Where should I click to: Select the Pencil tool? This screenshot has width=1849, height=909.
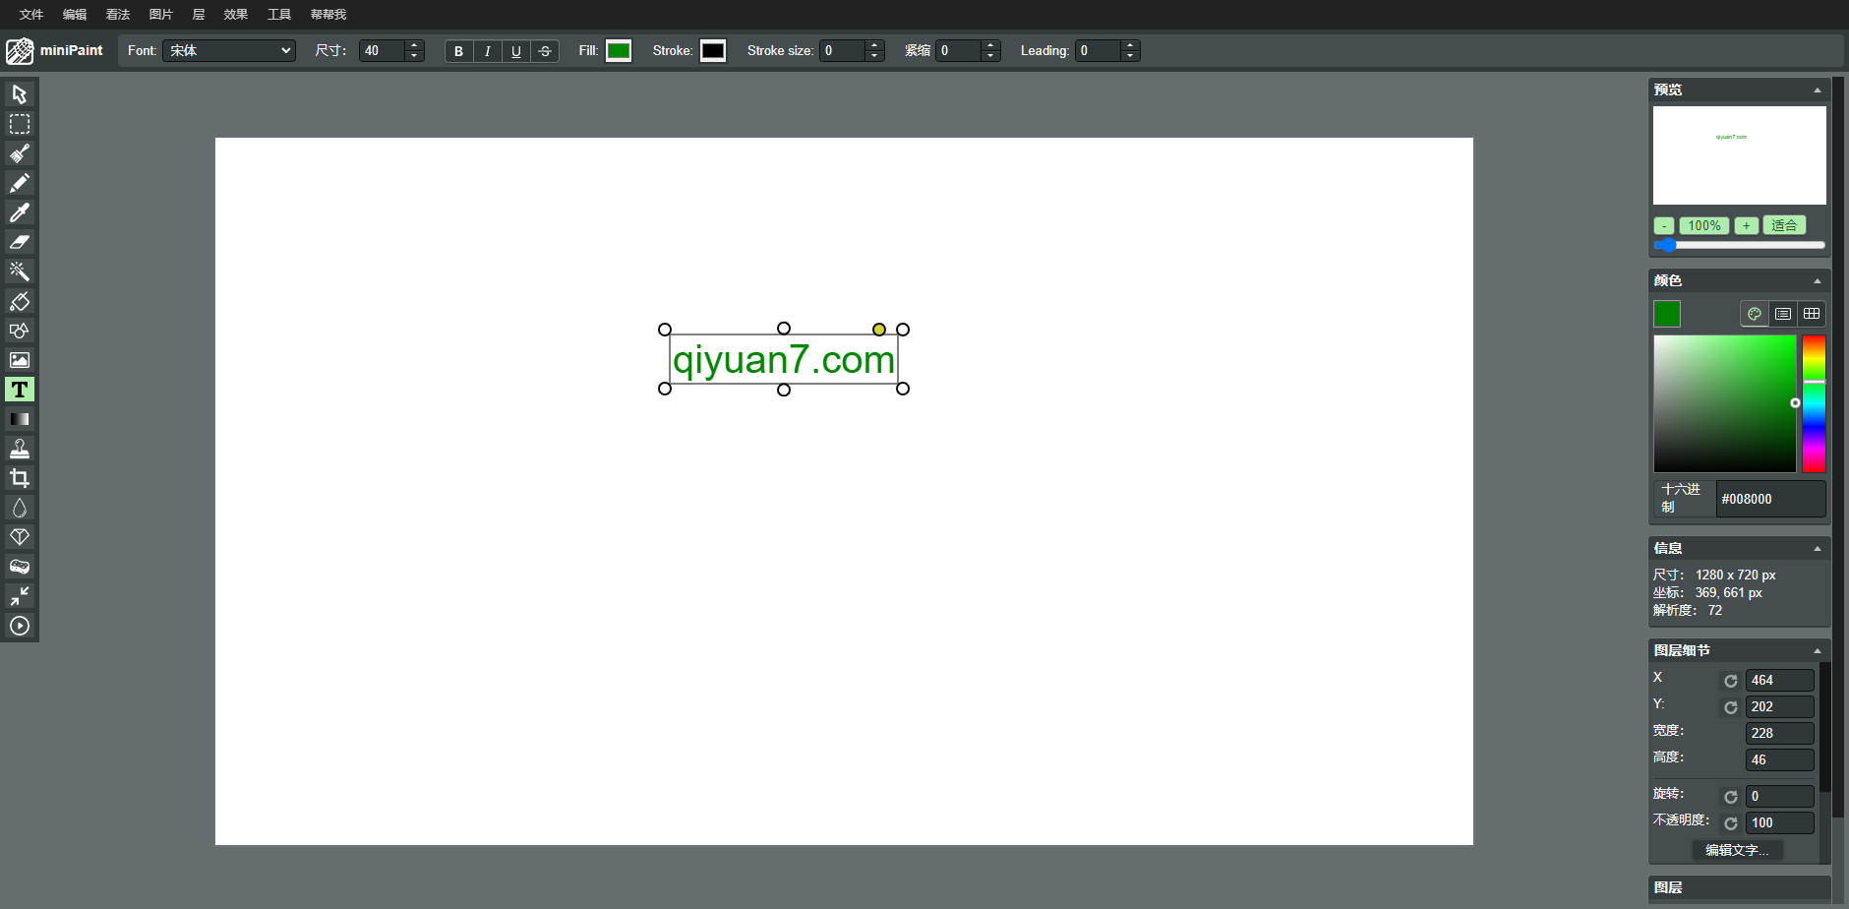point(20,183)
